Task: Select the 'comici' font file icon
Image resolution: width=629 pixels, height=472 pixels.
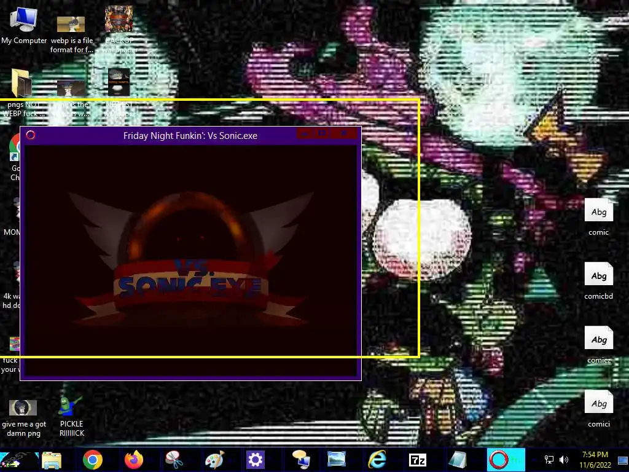Action: 598,409
